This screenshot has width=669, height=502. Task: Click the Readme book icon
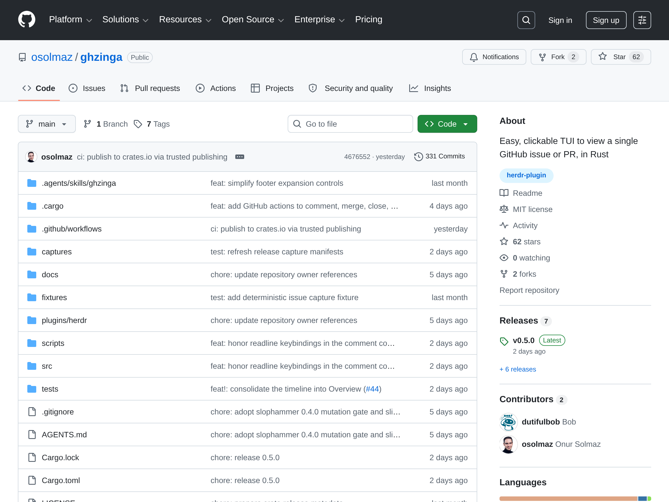pyautogui.click(x=504, y=193)
